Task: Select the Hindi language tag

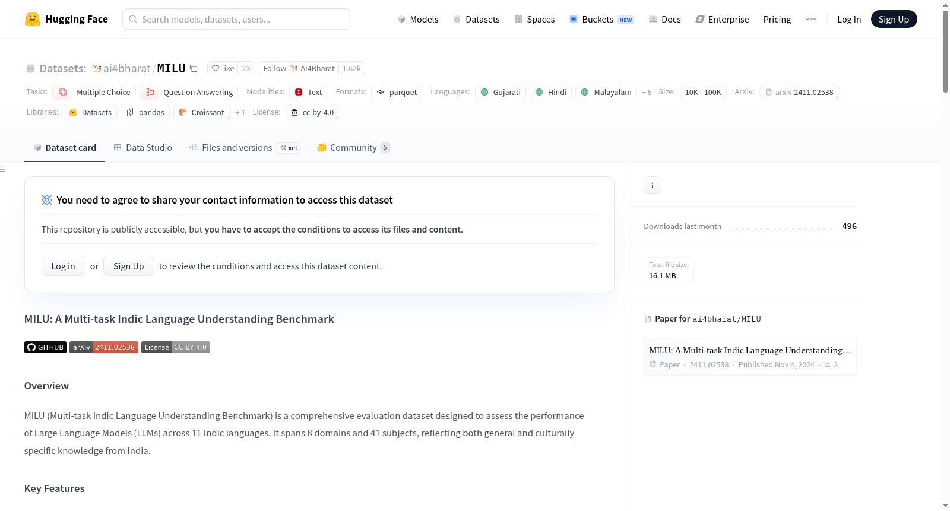Action: 551,92
